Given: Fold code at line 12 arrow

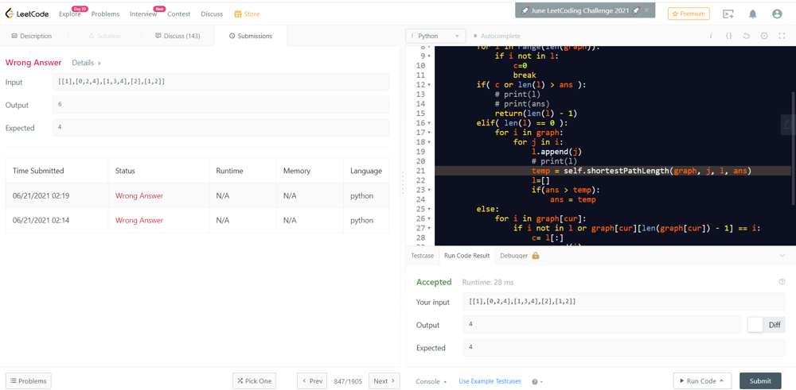Looking at the screenshot, I should pos(429,84).
